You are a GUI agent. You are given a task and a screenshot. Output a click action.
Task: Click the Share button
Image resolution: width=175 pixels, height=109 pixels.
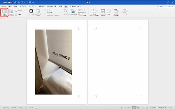[x=160, y=7]
